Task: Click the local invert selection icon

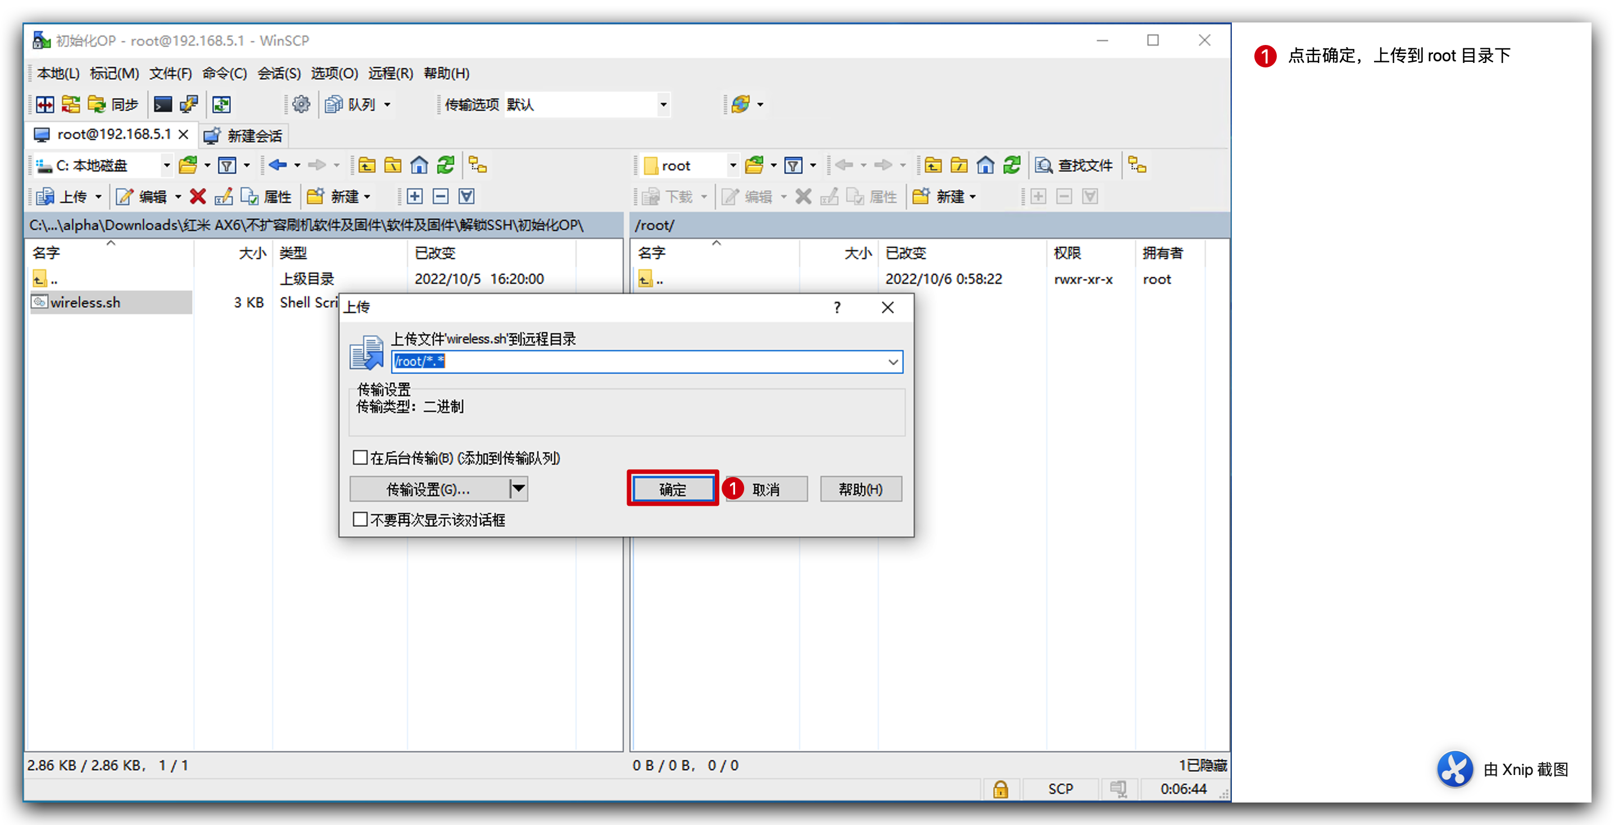Action: (467, 197)
